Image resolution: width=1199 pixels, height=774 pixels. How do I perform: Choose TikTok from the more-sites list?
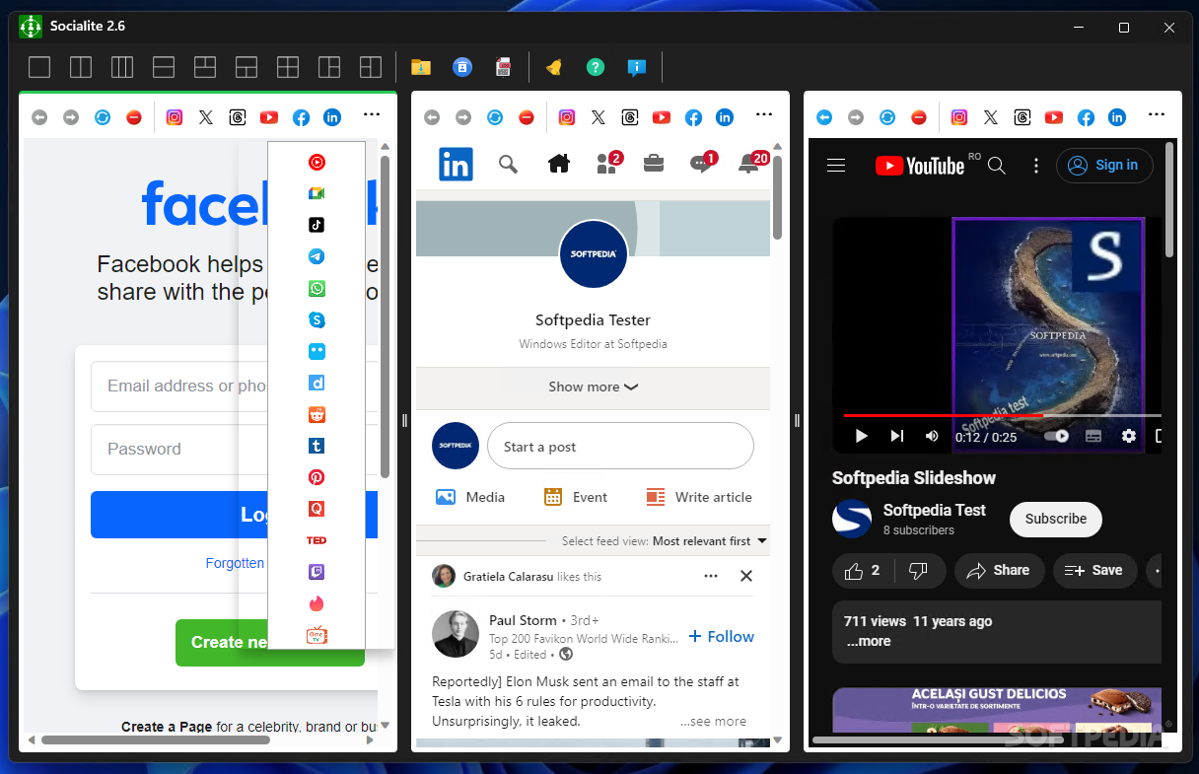click(317, 225)
